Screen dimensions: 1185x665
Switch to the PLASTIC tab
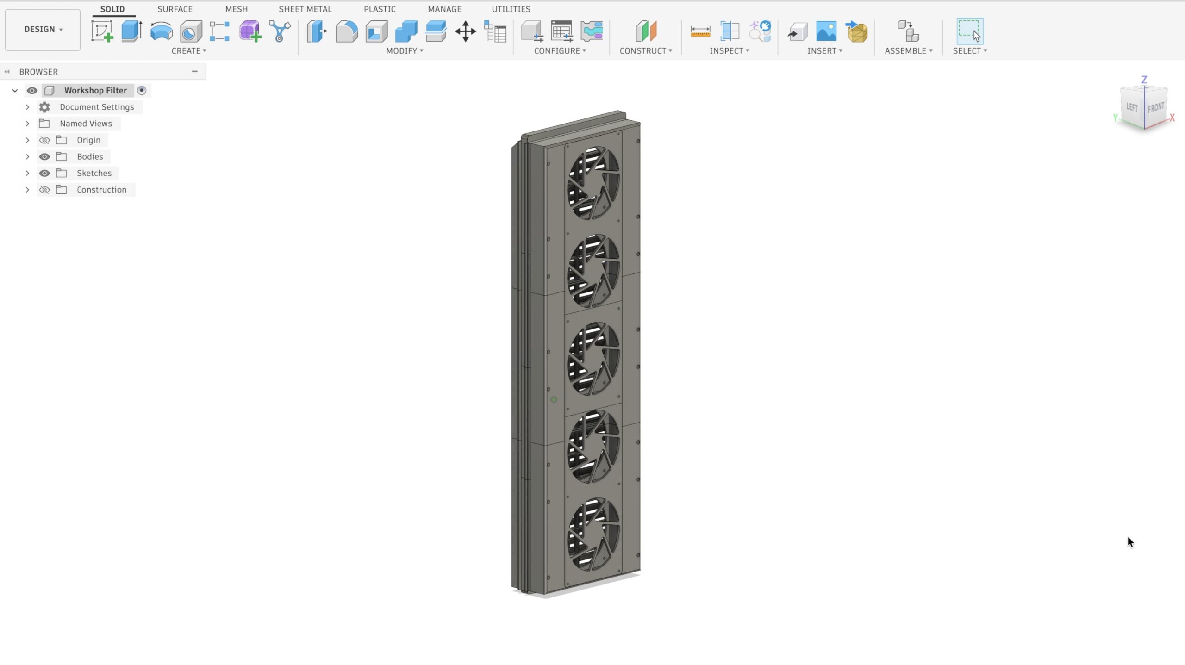tap(380, 9)
